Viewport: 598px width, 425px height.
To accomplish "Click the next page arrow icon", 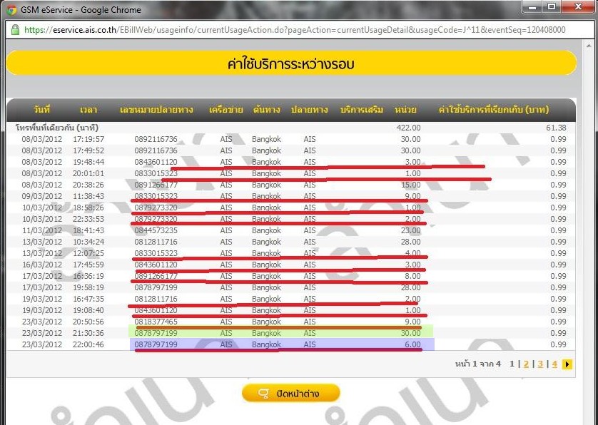I will (x=567, y=364).
